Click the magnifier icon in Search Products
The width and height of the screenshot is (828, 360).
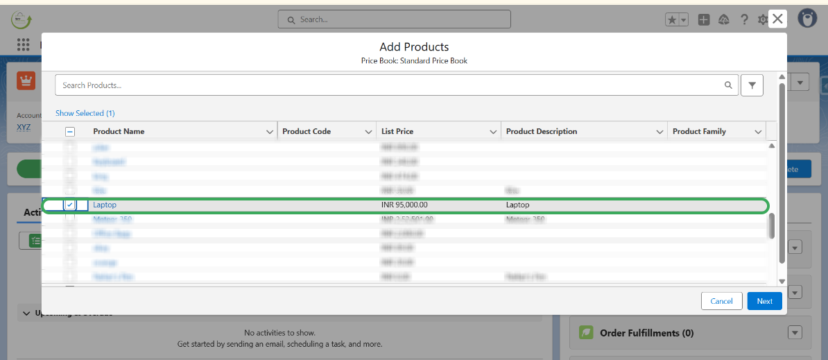tap(728, 85)
